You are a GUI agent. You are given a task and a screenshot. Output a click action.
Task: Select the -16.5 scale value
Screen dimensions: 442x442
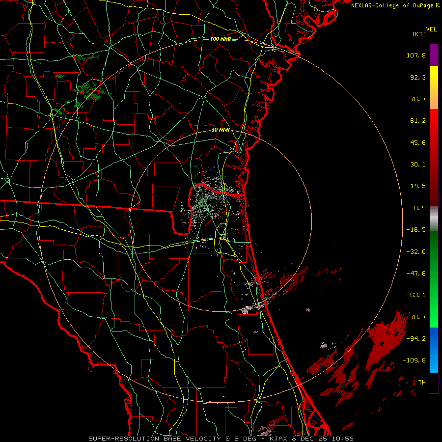(416, 230)
